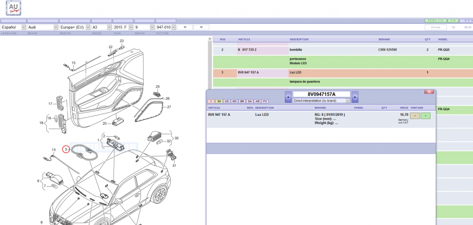The width and height of the screenshot is (473, 225).
Task: Click the Donate button
Action: coord(436,27)
